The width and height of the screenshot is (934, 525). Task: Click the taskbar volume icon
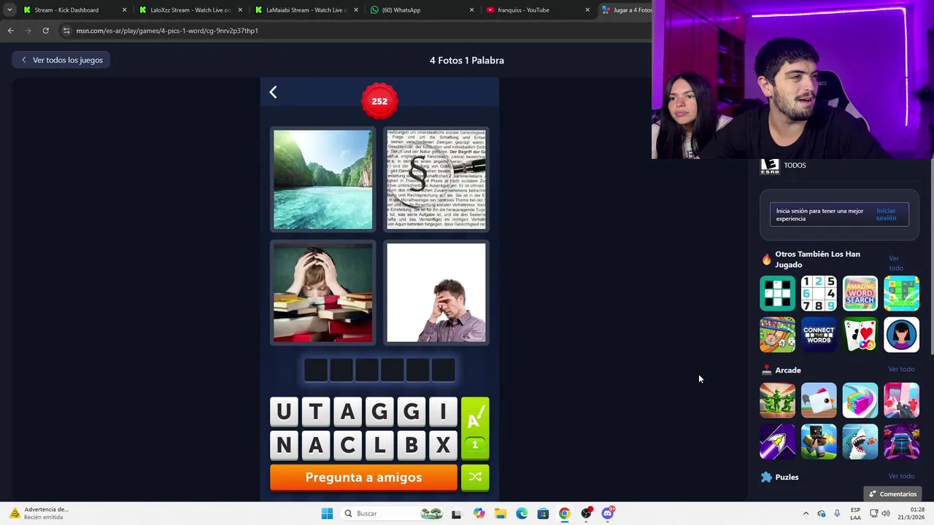[x=886, y=513]
